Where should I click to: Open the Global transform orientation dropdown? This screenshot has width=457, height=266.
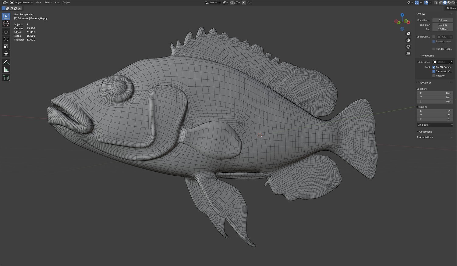point(213,2)
